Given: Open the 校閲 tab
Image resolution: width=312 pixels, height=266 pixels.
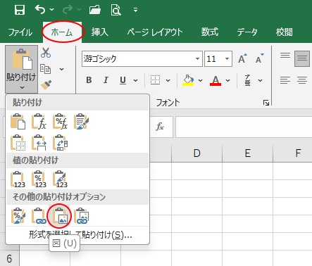Looking at the screenshot, I should coord(285,32).
